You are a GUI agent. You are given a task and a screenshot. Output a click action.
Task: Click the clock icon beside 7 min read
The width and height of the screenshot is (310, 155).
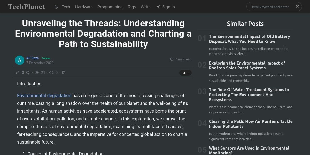(172, 59)
